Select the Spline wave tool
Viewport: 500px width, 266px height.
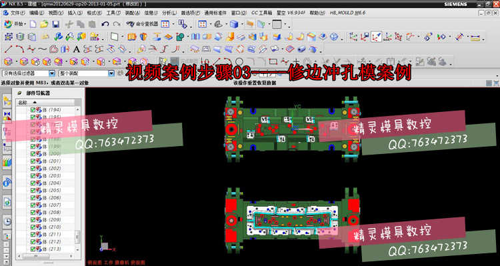[x=43, y=49]
